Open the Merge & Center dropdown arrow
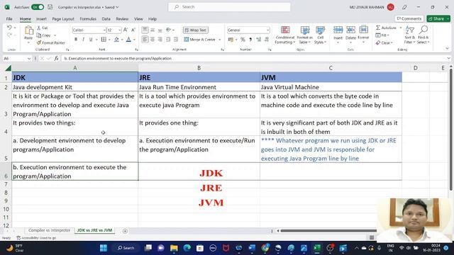This screenshot has width=454, height=255. tap(220, 40)
